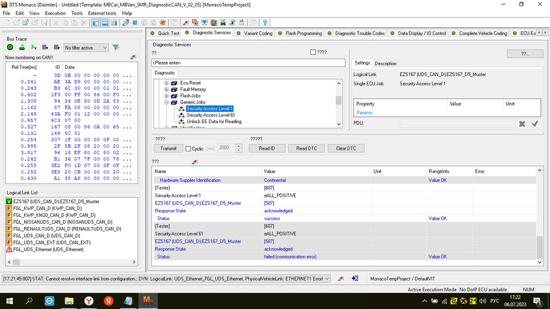The image size is (550, 309).
Task: Click the checkmark icon beside PDU field
Action: (534, 124)
